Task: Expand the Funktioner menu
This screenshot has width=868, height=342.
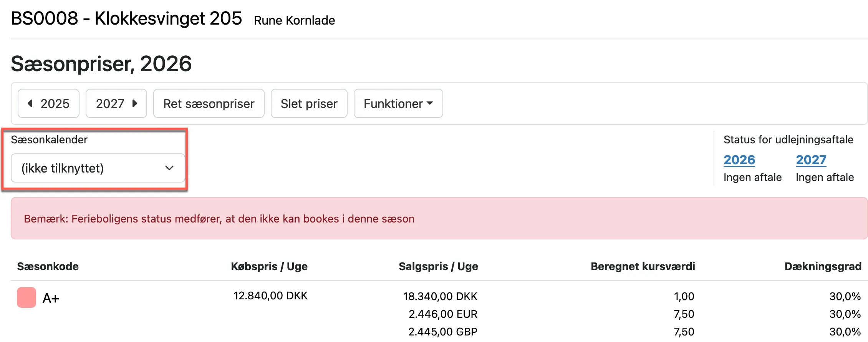Action: click(x=398, y=103)
